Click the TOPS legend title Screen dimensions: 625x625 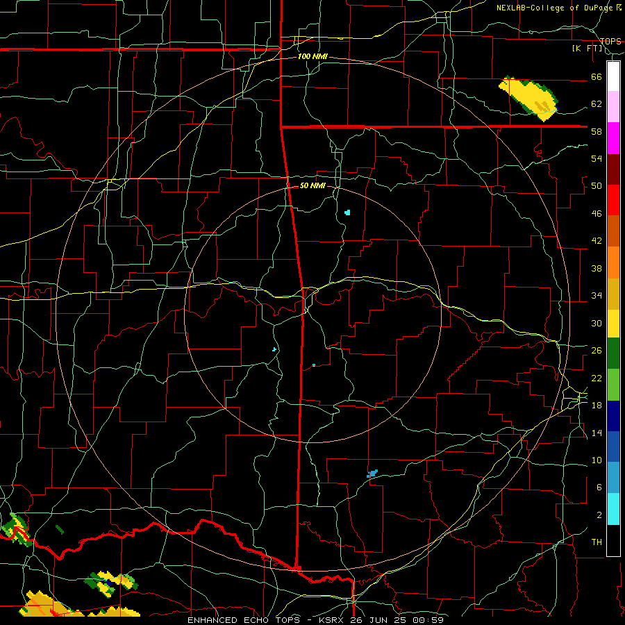click(610, 41)
